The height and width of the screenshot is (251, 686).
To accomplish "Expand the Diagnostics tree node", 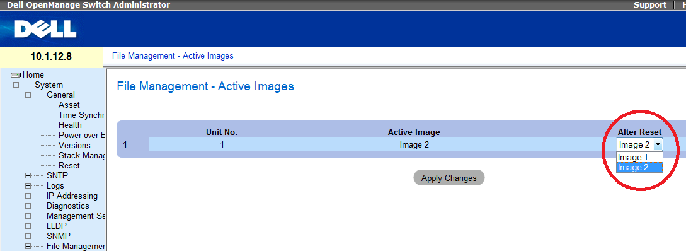I will tap(28, 206).
